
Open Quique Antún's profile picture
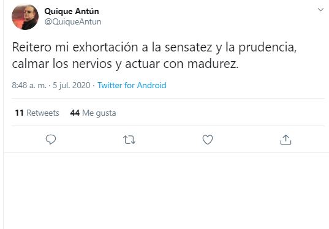click(x=25, y=17)
